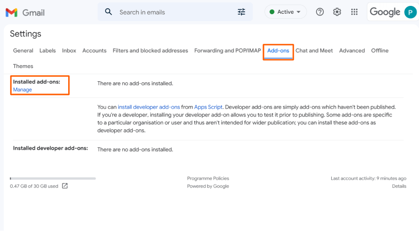This screenshot has width=419, height=231.
Task: Focus the Search in emails field
Action: tap(175, 12)
